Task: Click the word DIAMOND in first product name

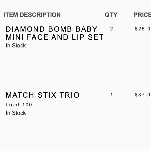Action: click(25, 29)
